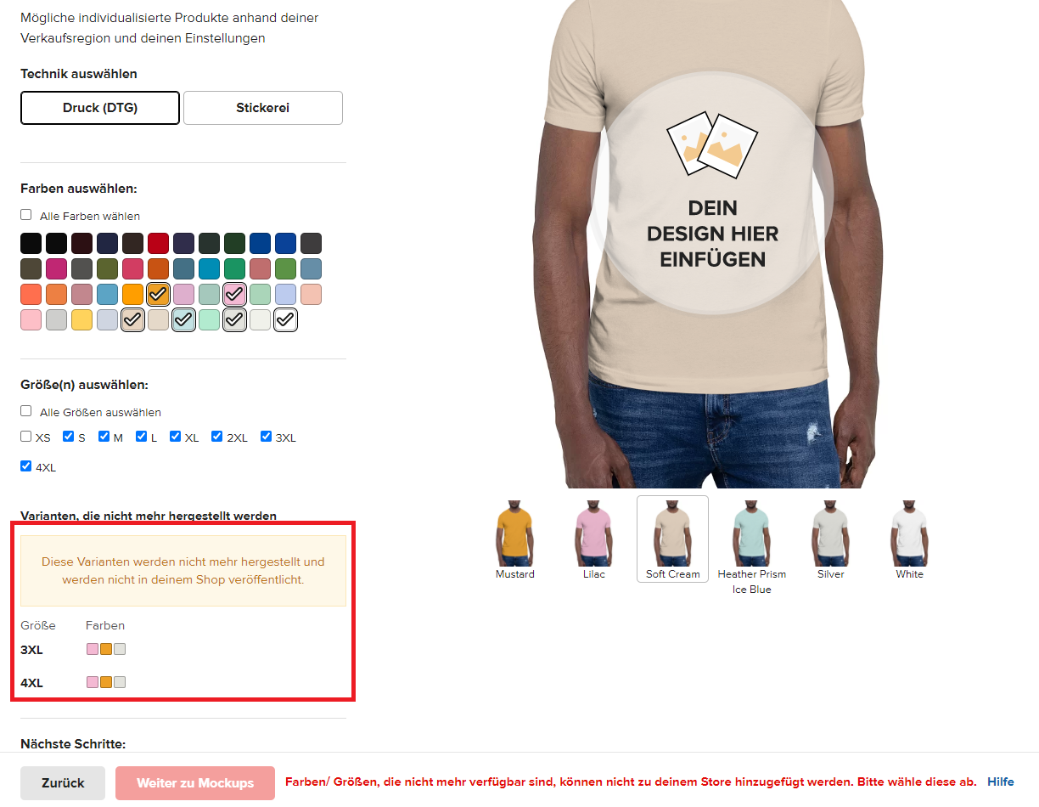Pick the bright red color swatch

click(158, 244)
